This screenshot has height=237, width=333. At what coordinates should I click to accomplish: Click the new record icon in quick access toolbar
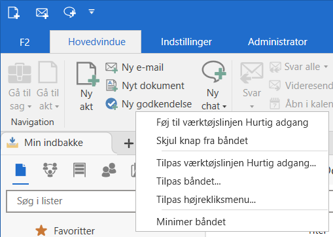[x=14, y=12]
